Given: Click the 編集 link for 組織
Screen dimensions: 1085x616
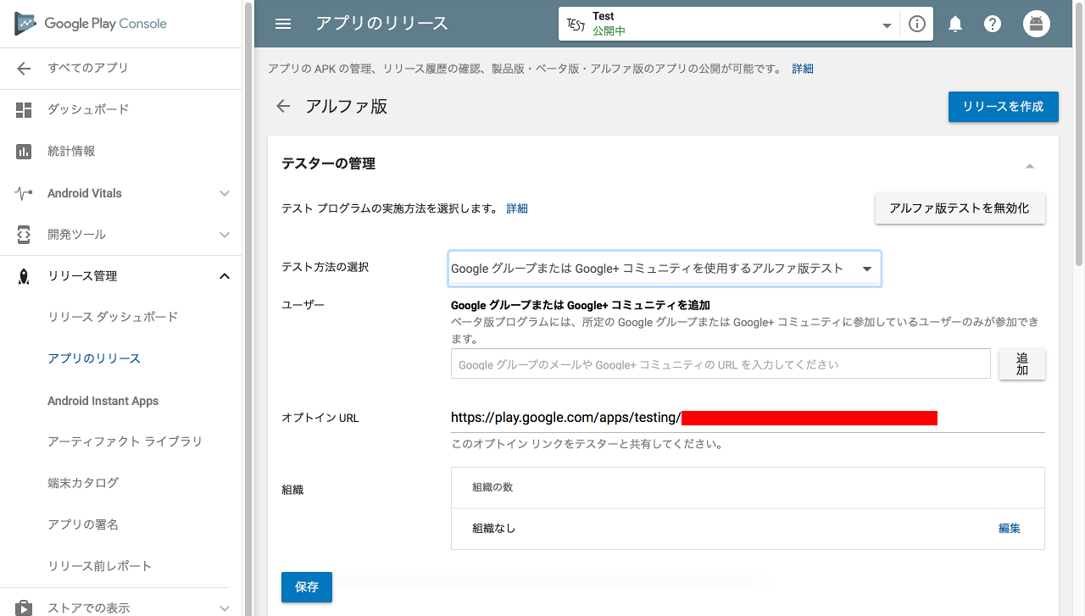Looking at the screenshot, I should pyautogui.click(x=1010, y=529).
